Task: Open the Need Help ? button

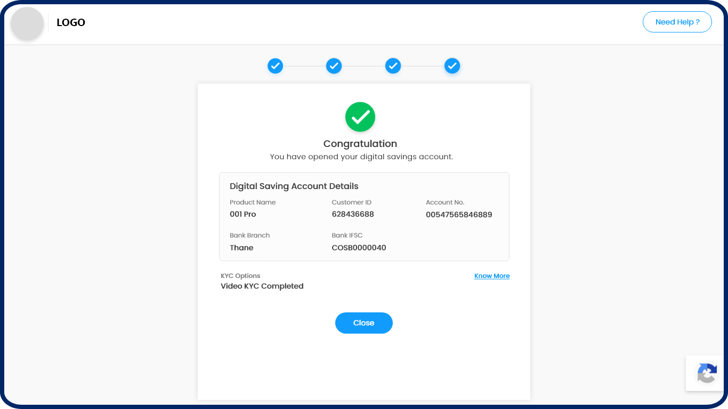Action: point(677,22)
